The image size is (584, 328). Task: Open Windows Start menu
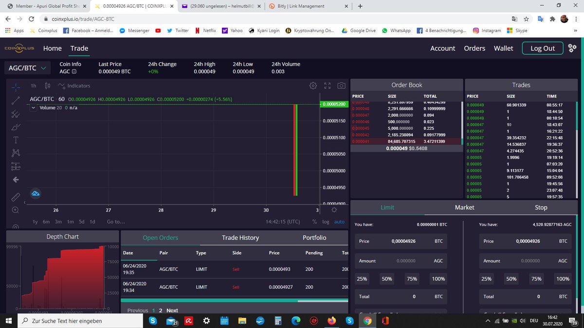(x=9, y=321)
